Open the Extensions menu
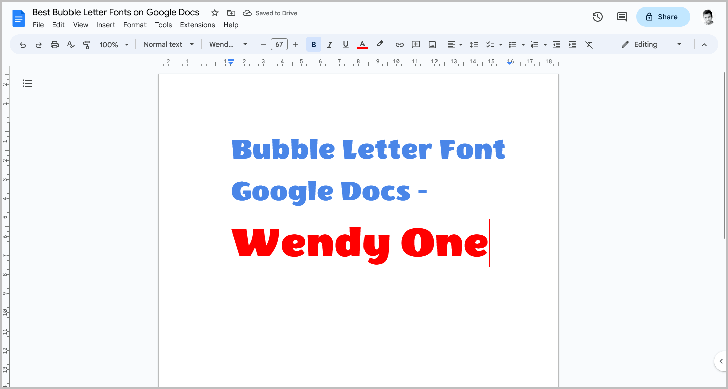The height and width of the screenshot is (389, 728). click(197, 24)
